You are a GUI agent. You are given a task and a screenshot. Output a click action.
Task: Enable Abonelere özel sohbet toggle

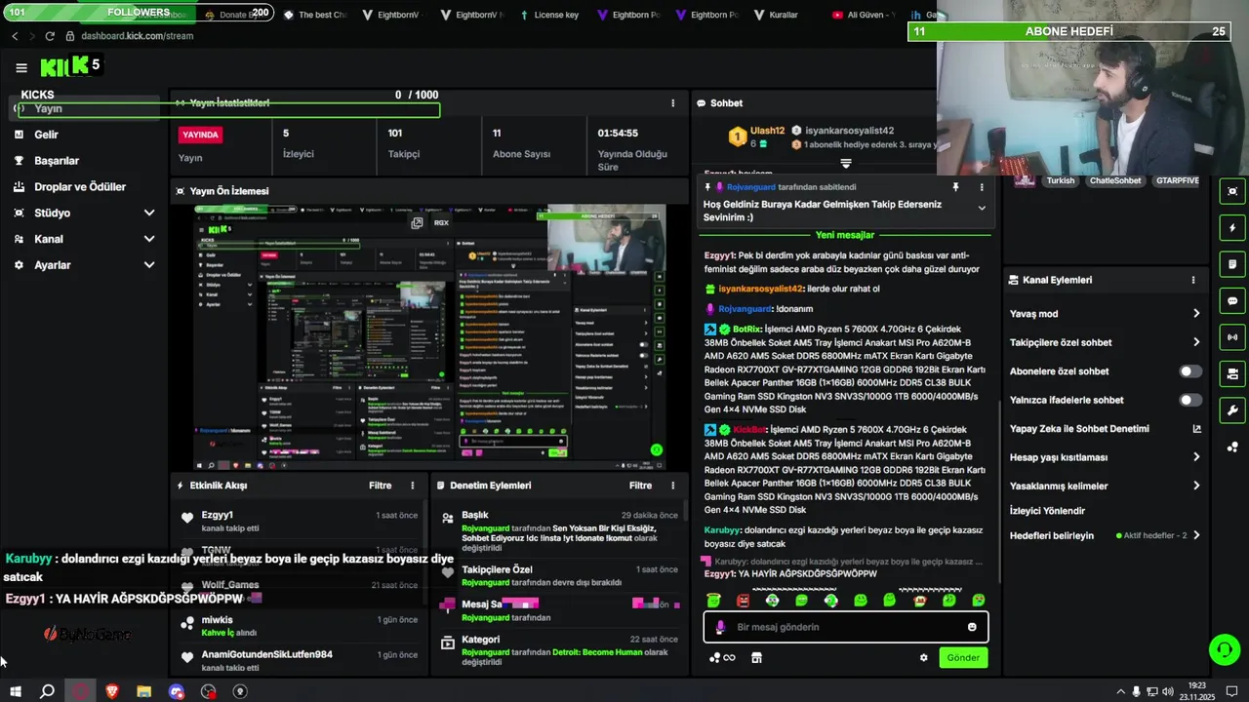tap(1190, 371)
